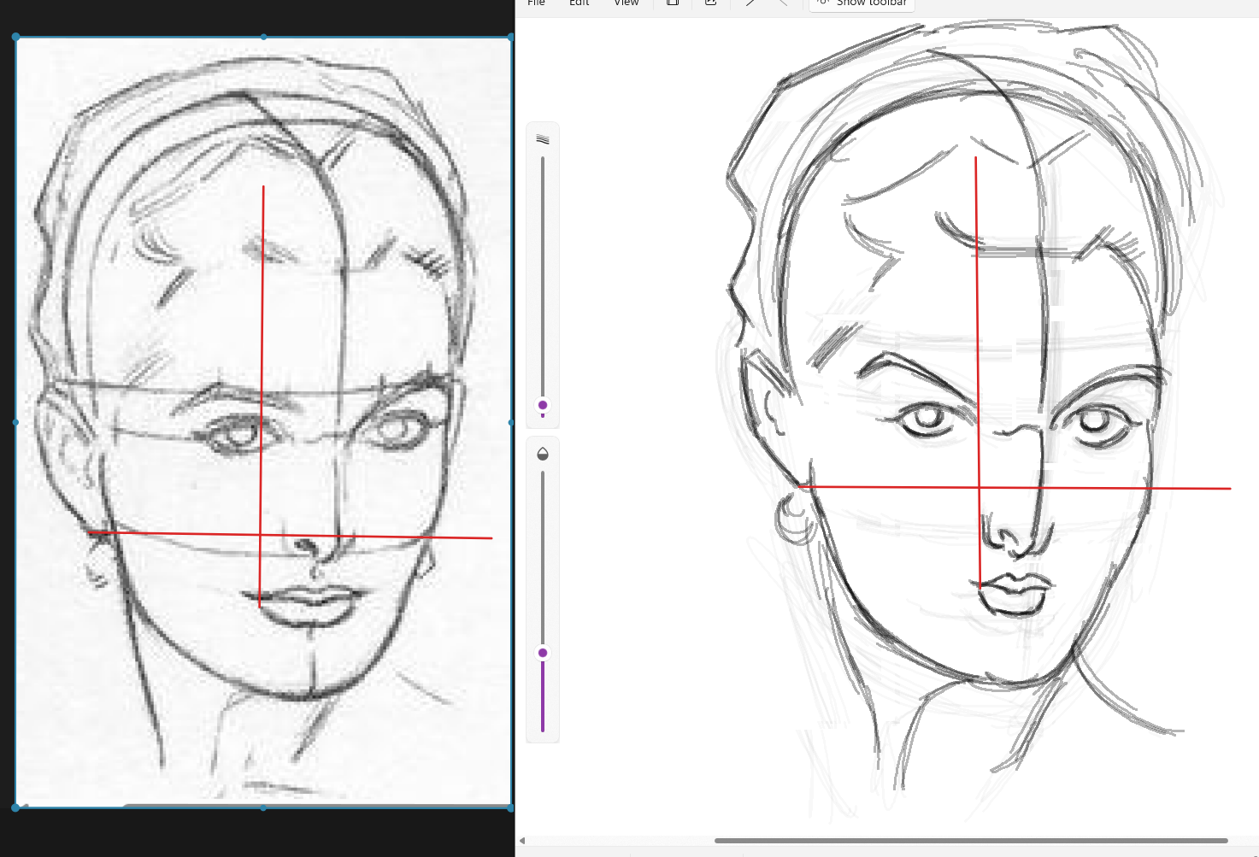Click the brush size slider handle
Screen dimensions: 1259x857
(543, 405)
